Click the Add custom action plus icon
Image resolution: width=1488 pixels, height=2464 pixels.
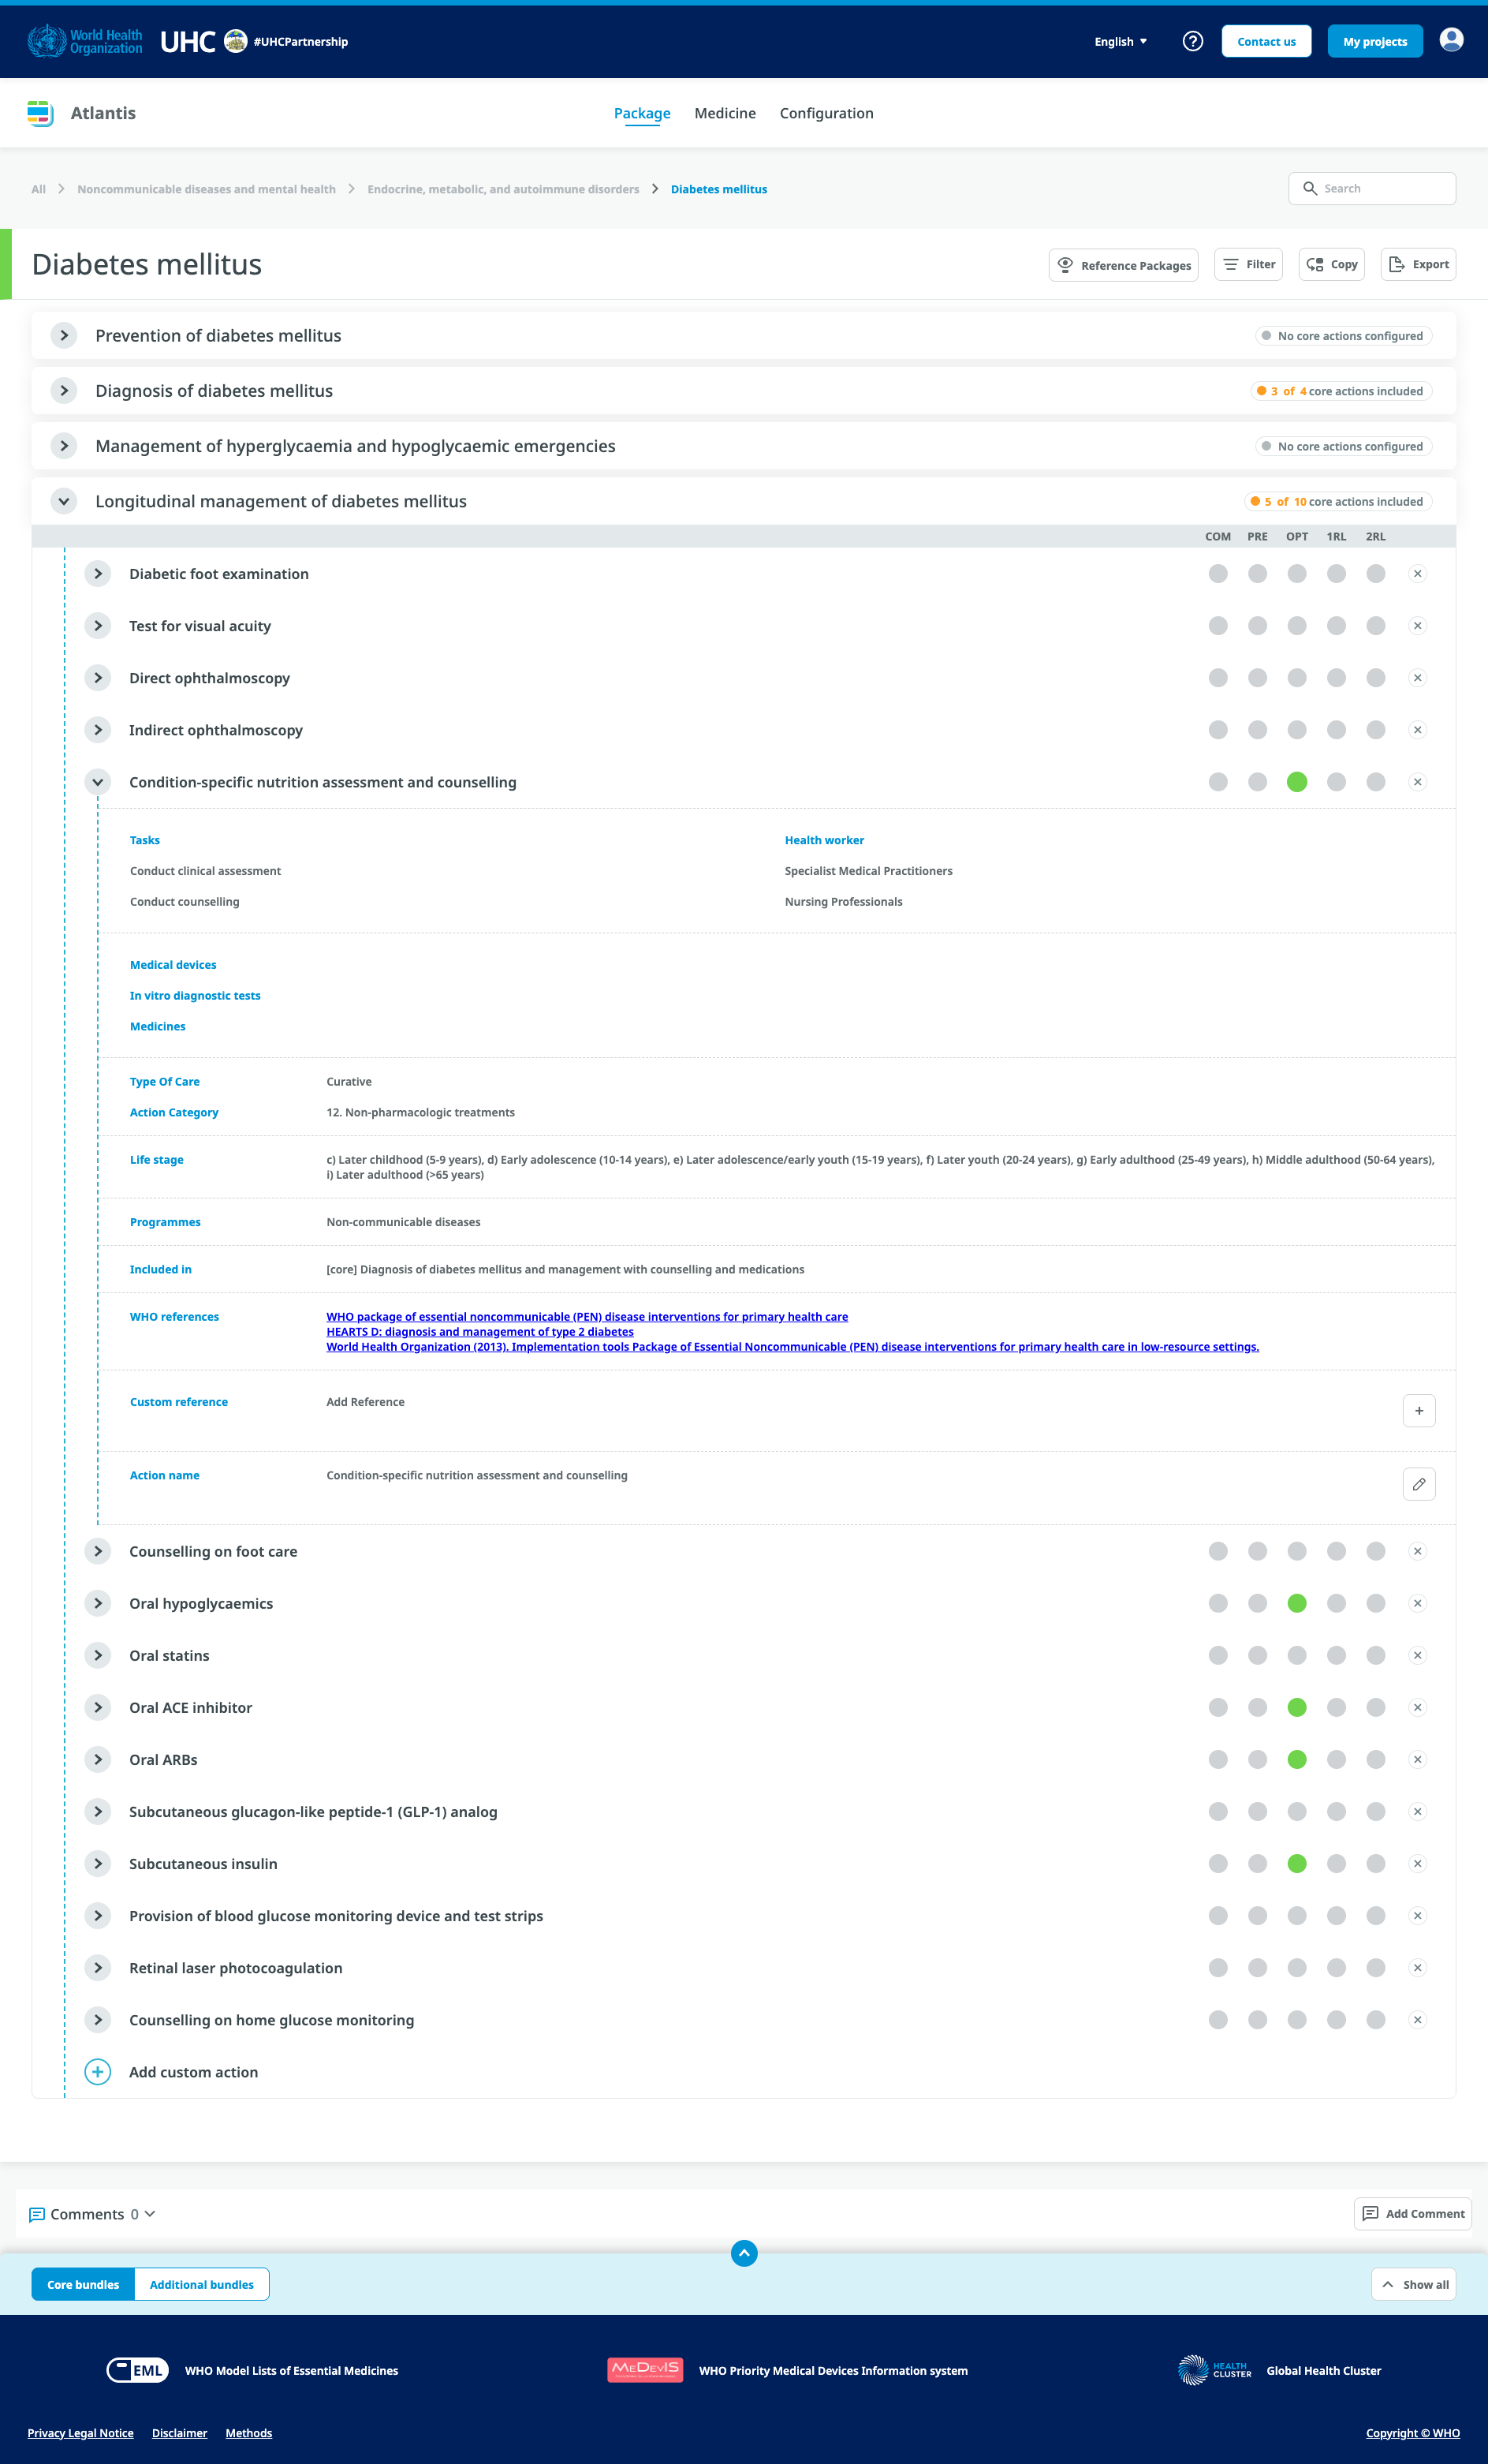click(98, 2072)
